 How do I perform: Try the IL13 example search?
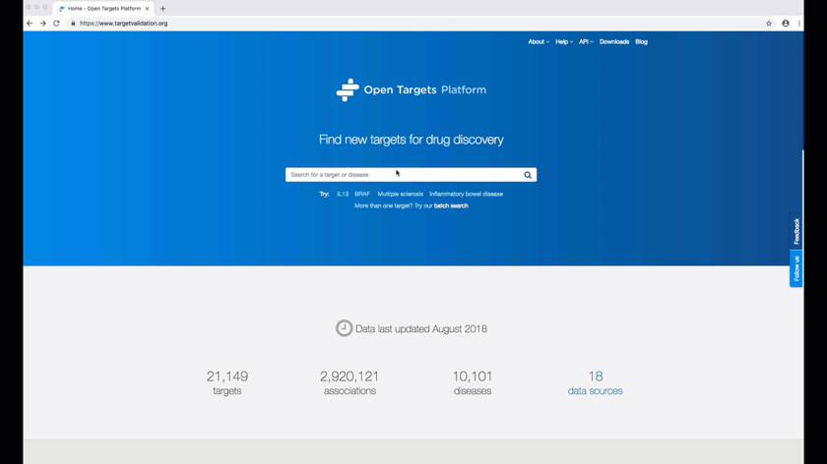point(343,194)
